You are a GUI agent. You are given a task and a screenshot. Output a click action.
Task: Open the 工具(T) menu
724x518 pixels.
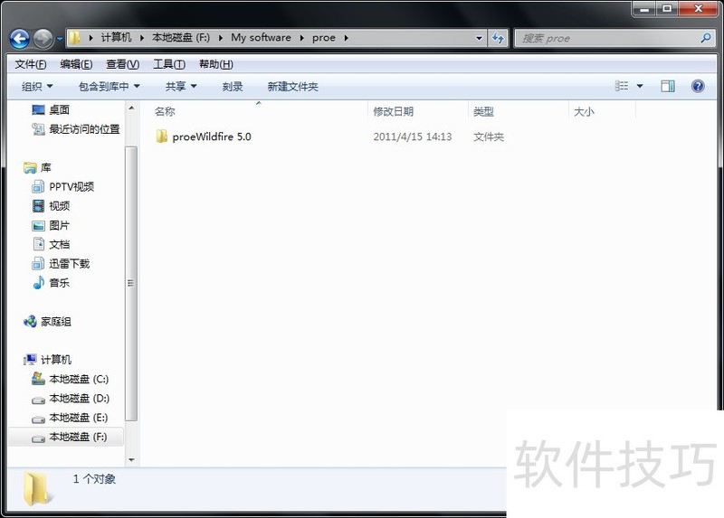pyautogui.click(x=169, y=64)
